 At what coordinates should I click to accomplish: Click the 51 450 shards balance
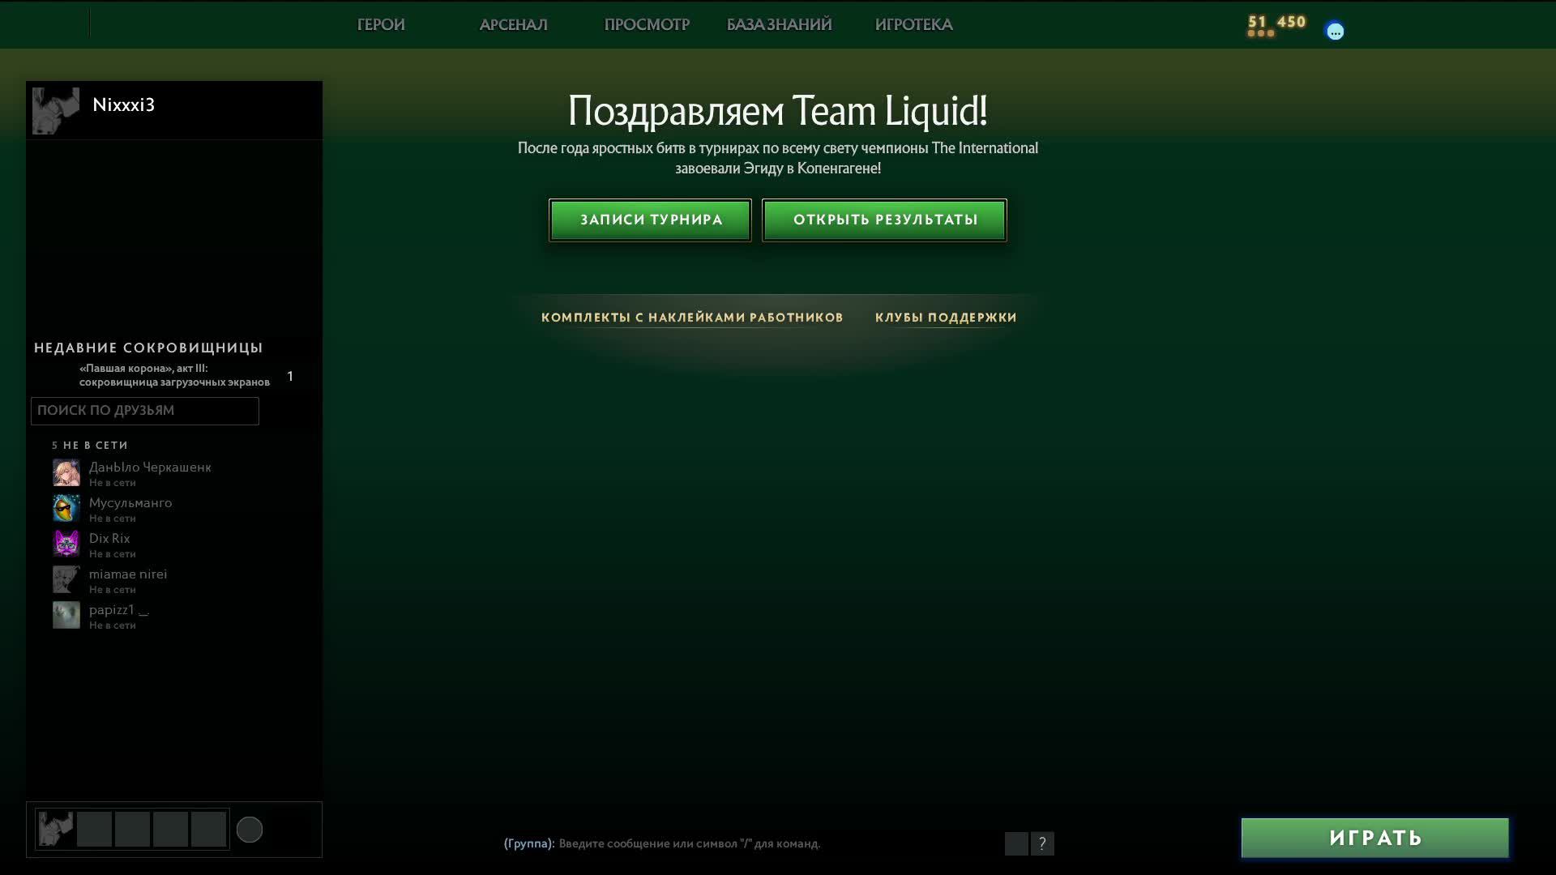(x=1276, y=23)
